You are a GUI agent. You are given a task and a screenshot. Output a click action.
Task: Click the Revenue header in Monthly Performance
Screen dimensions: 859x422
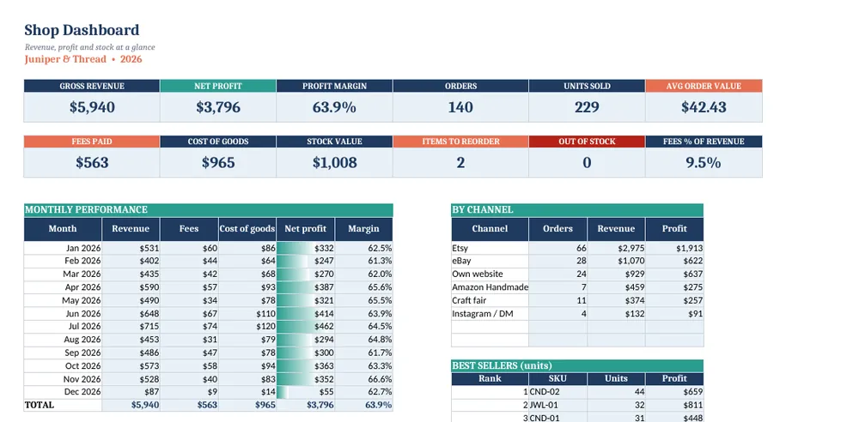[x=131, y=229]
